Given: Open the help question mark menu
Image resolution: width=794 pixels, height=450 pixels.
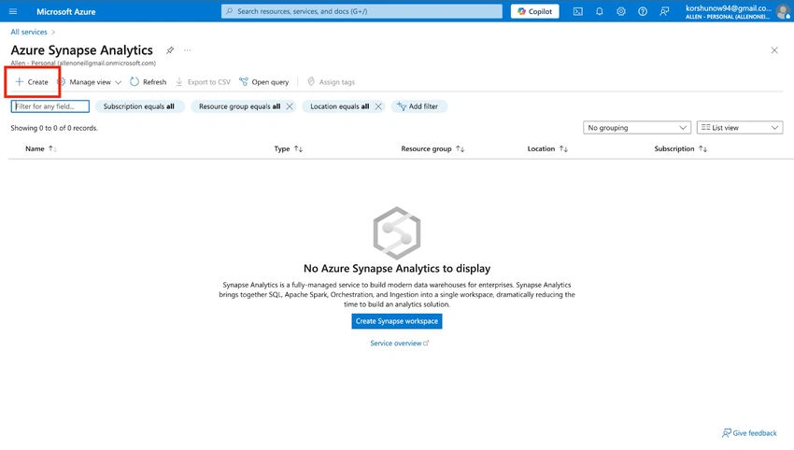Looking at the screenshot, I should [643, 11].
